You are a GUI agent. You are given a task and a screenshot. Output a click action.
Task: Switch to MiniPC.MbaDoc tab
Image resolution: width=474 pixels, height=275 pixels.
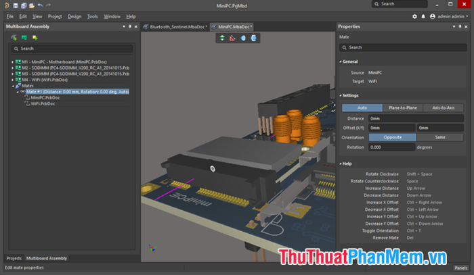pyautogui.click(x=232, y=27)
